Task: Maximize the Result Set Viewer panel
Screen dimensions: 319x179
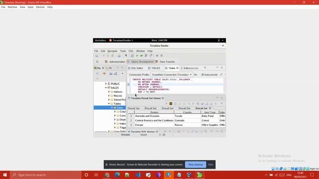Action: point(222,98)
